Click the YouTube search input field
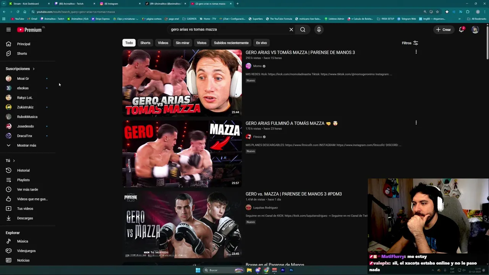The image size is (489, 275). tap(228, 29)
